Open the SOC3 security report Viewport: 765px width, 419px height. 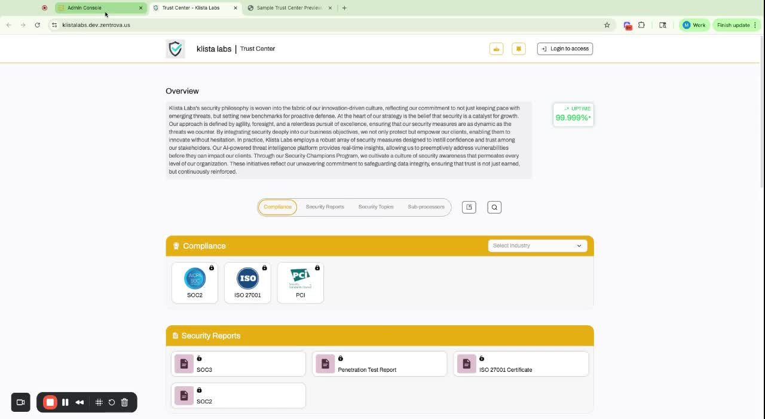238,364
